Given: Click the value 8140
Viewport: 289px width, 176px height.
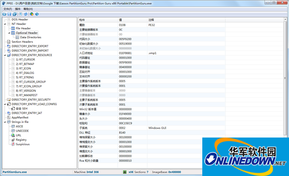Looking at the screenshot, I should 122,133.
